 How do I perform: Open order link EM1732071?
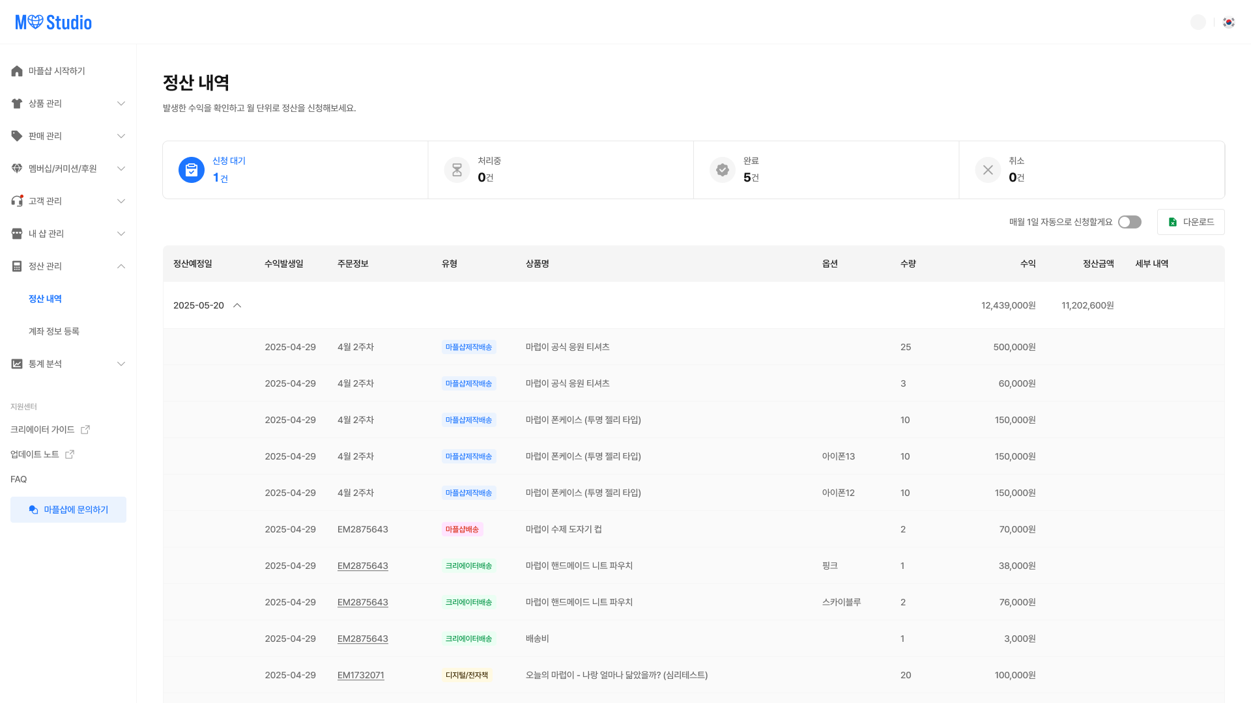click(360, 675)
